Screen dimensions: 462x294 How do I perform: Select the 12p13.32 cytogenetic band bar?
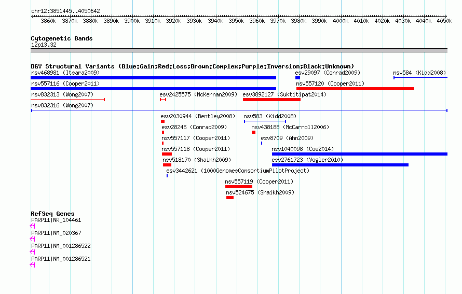click(239, 50)
